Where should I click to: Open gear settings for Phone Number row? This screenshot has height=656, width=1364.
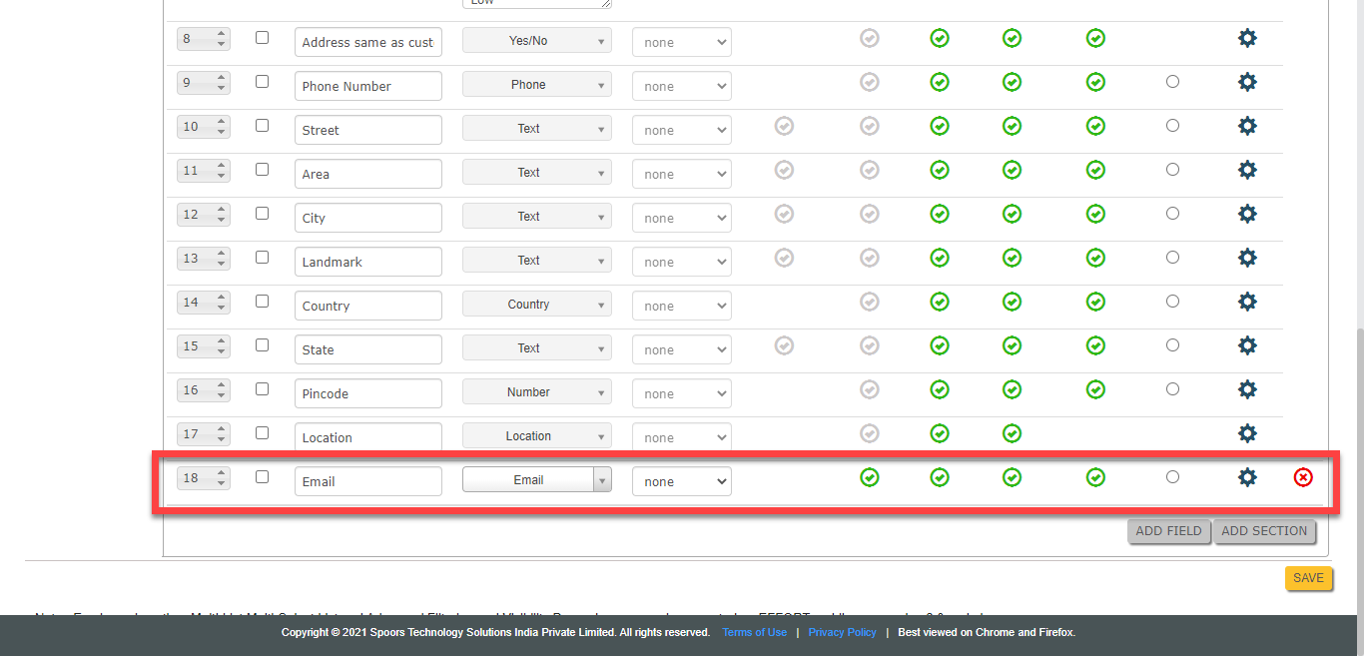tap(1247, 82)
